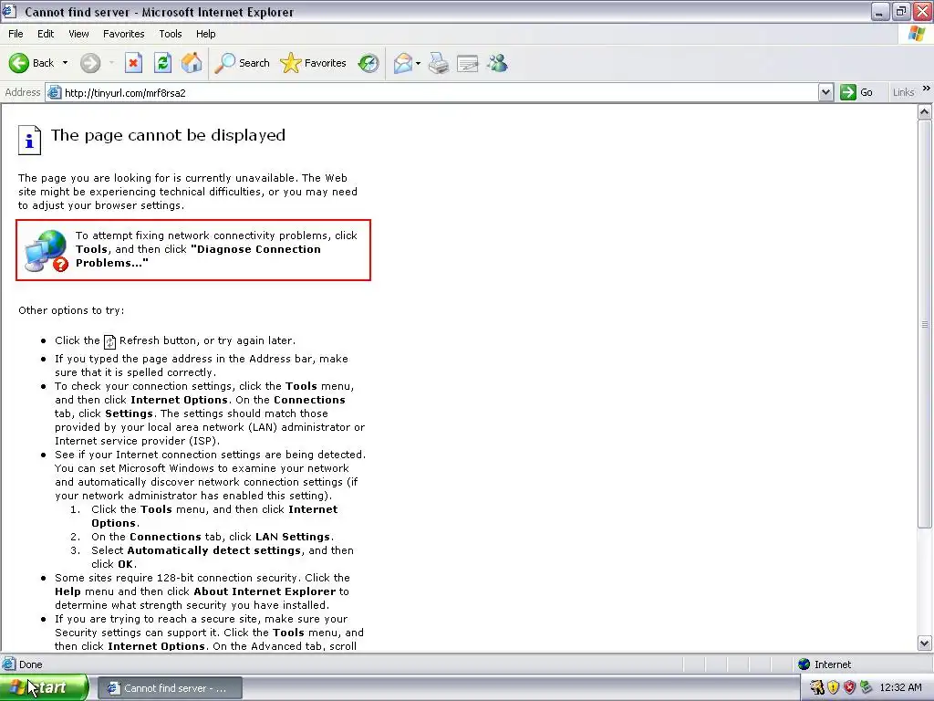Select the Cannot find server taskbar button
934x701 pixels.
point(170,688)
